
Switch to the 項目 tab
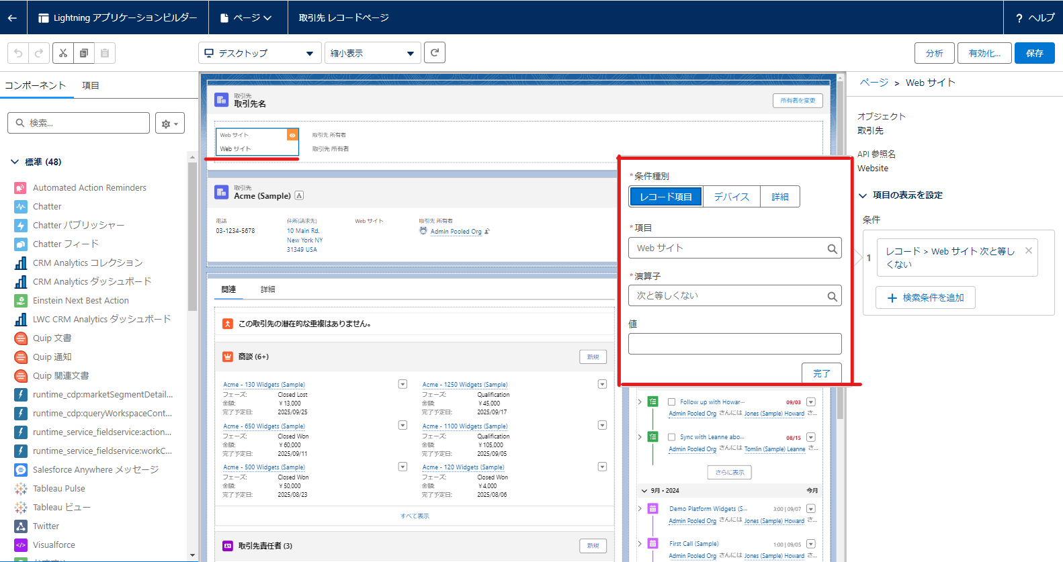tap(91, 85)
